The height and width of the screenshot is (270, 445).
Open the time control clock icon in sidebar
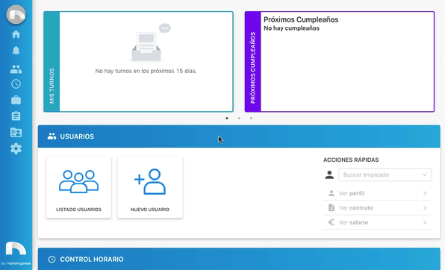pos(16,84)
